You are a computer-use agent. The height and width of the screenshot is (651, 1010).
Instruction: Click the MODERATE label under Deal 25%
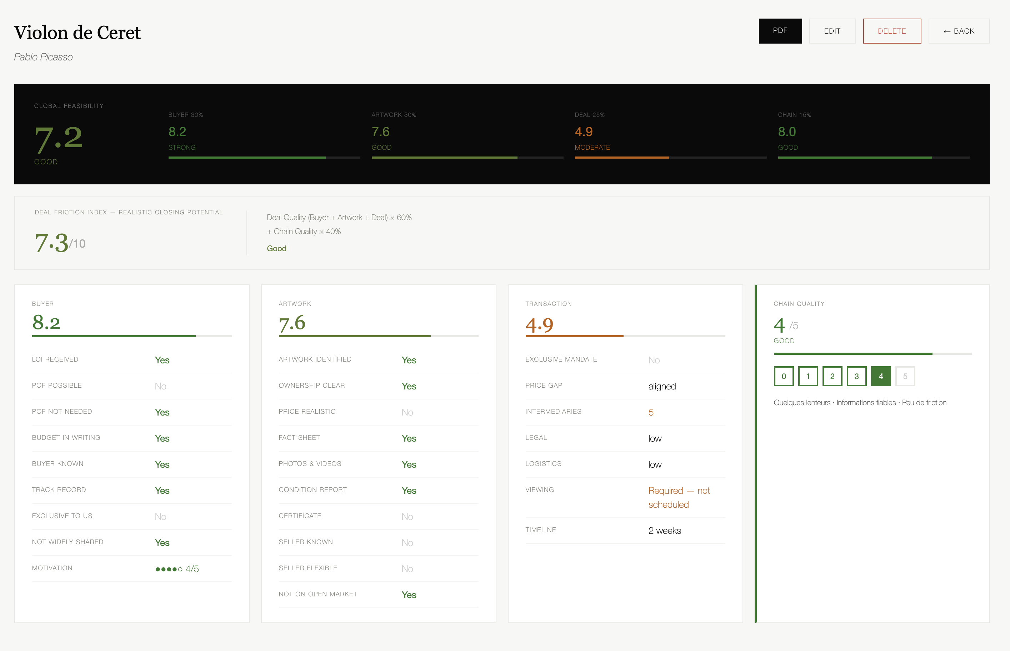(592, 148)
